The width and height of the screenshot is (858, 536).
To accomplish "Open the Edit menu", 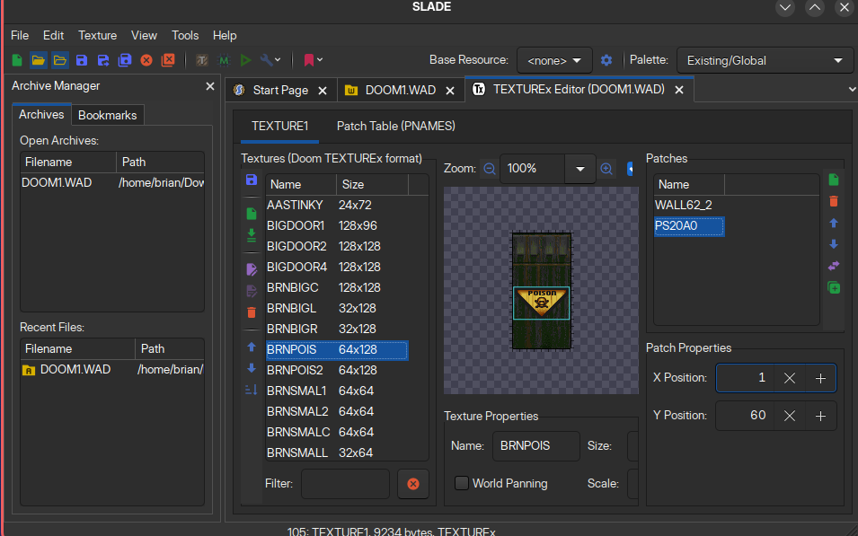I will tap(53, 36).
